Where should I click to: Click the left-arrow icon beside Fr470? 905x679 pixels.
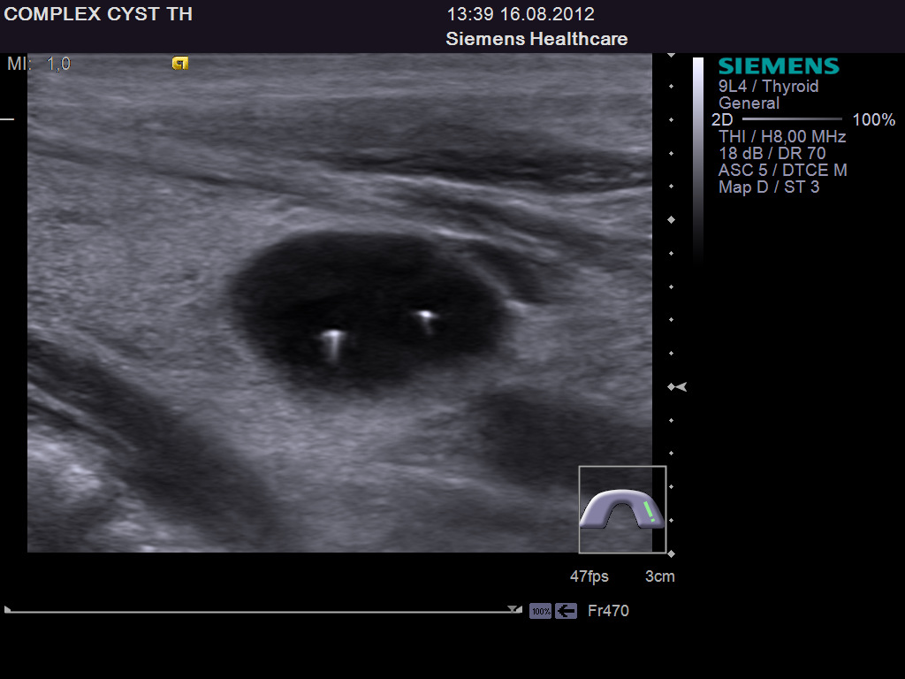click(x=567, y=611)
